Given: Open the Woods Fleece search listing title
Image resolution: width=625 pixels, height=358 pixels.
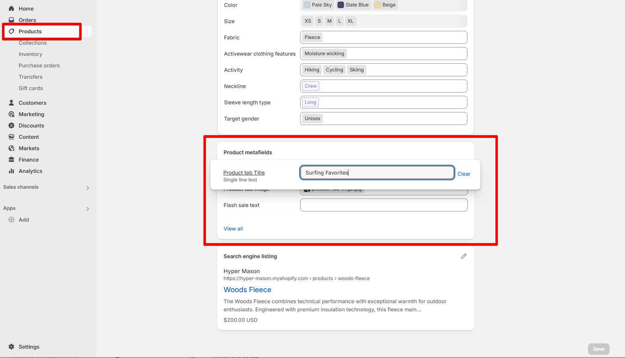Looking at the screenshot, I should tap(247, 290).
